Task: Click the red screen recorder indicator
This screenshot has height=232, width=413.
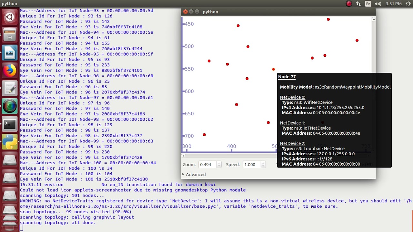Action: point(349,4)
